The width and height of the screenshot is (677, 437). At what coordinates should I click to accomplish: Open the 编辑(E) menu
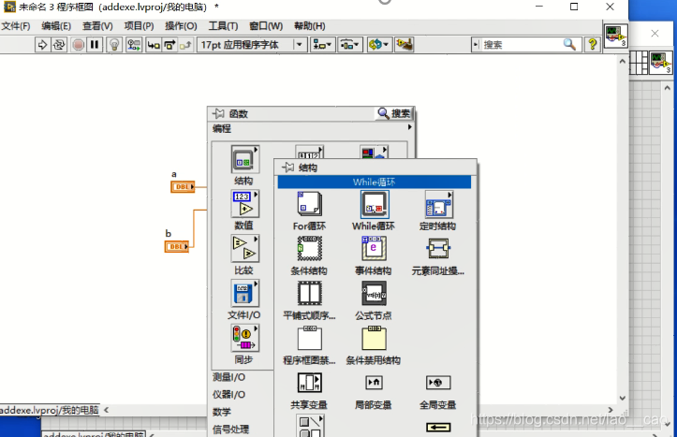[x=56, y=26]
